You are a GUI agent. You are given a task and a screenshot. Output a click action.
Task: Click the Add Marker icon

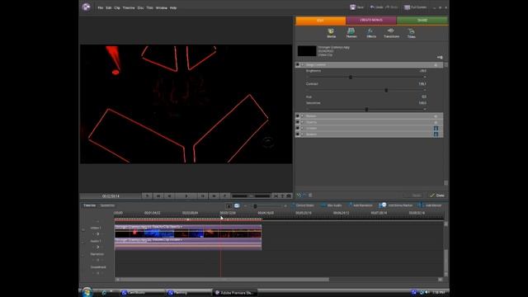420,205
